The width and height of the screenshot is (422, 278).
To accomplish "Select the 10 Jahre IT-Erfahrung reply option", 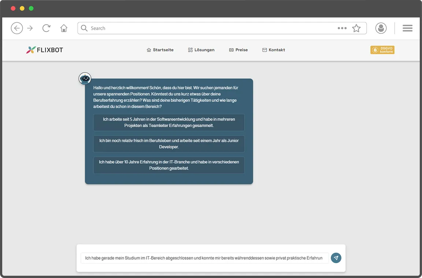I will (169, 165).
